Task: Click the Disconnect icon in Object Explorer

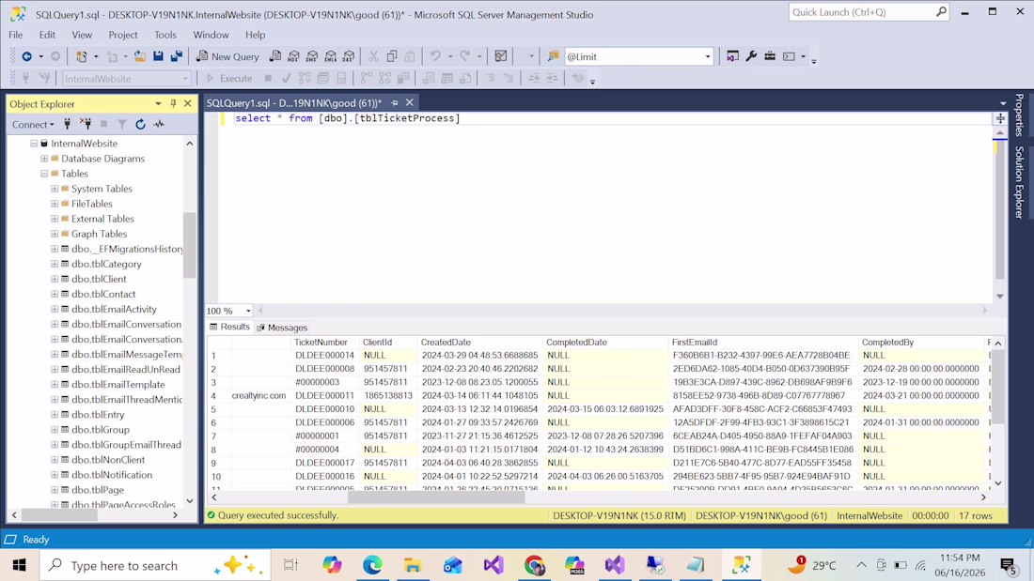Action: (86, 124)
